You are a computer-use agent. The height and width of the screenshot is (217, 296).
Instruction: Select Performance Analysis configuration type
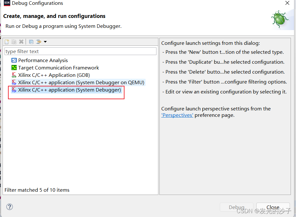pyautogui.click(x=43, y=60)
